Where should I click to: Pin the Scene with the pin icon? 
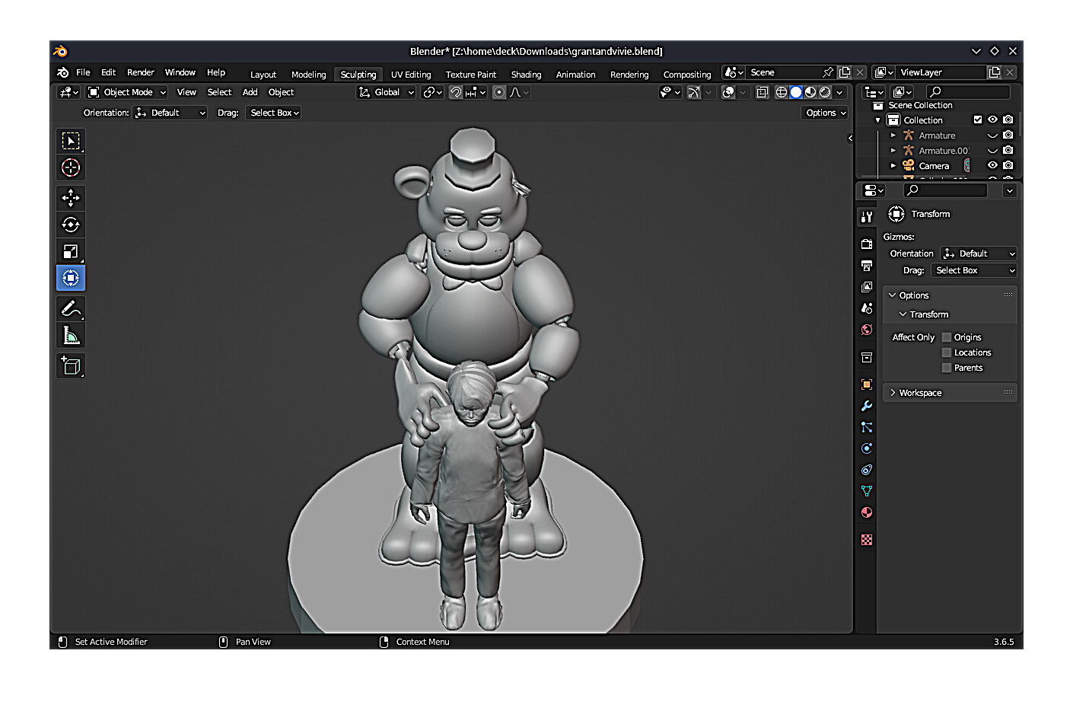pos(828,72)
